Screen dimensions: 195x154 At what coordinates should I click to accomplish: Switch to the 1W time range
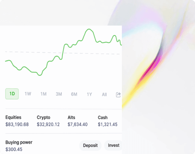[28, 94]
